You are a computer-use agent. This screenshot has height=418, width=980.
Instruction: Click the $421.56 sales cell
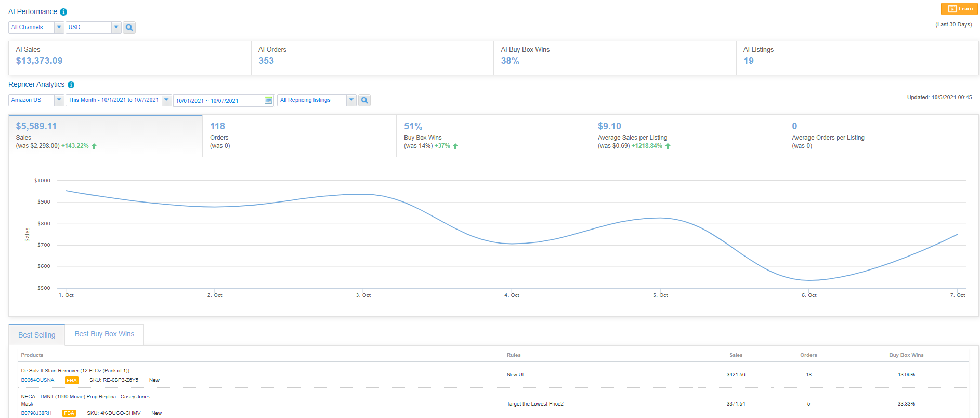pos(736,375)
